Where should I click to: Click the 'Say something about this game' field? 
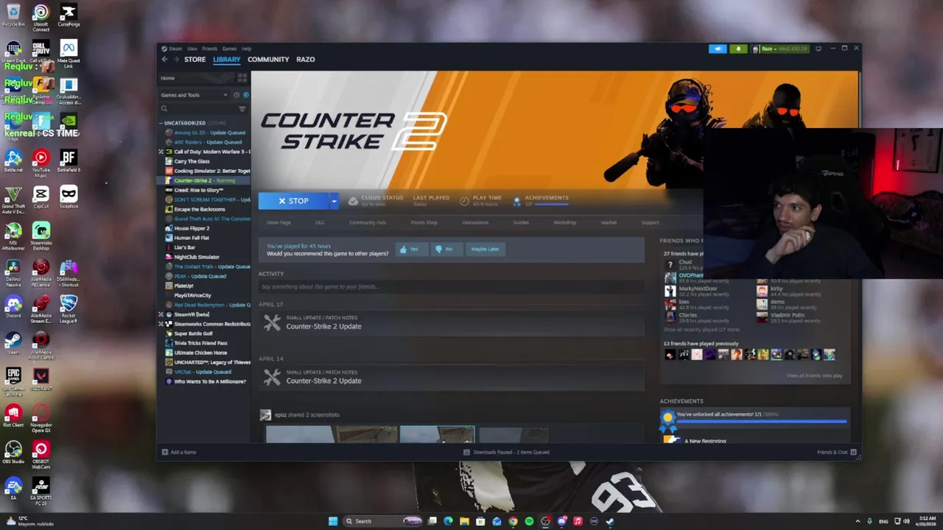point(451,286)
